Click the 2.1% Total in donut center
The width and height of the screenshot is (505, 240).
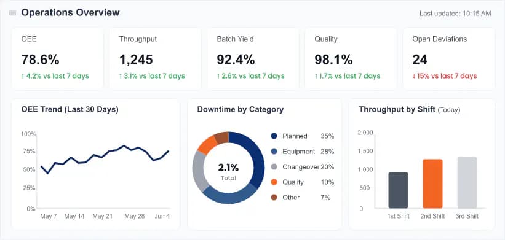point(228,172)
